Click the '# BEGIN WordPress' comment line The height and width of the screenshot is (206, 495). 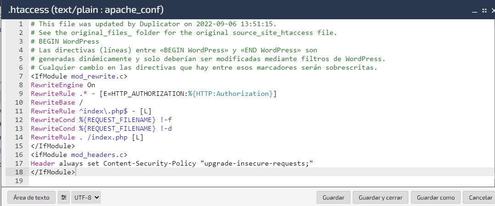(65, 41)
